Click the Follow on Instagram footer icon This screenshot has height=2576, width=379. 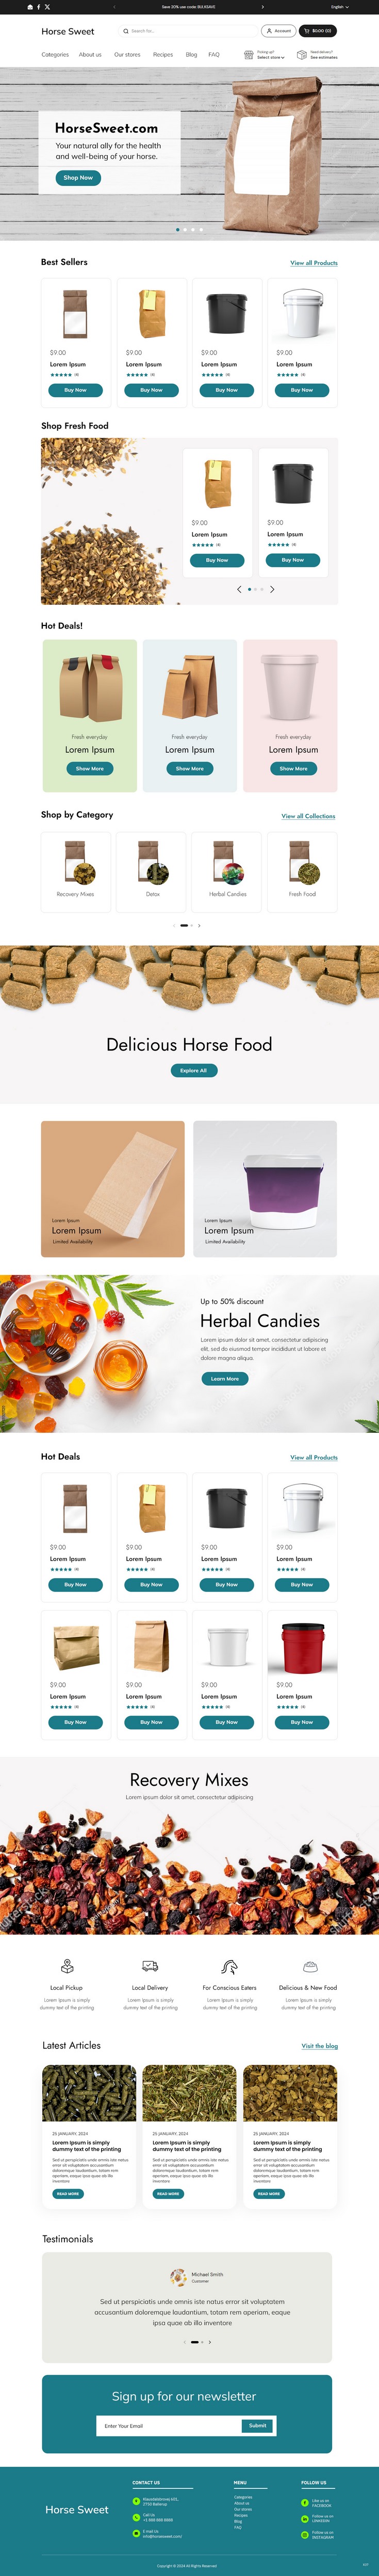point(305,2534)
